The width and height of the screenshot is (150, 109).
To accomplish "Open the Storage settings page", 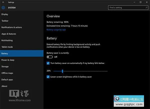I will [x=5, y=67].
